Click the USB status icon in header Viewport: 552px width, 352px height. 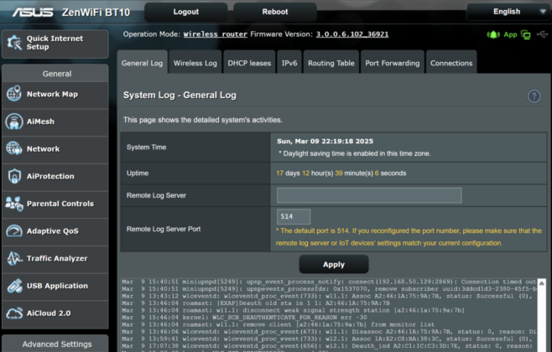[542, 34]
